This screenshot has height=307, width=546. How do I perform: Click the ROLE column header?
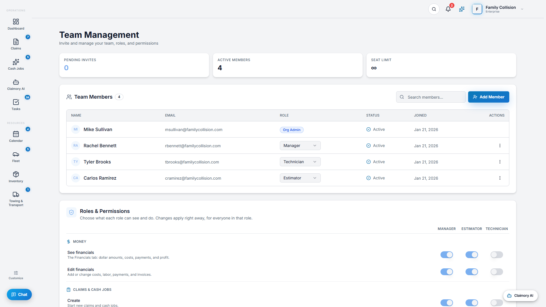click(x=284, y=115)
